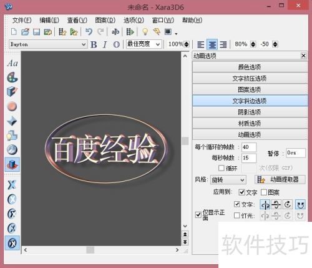Click the 动画提取器 button
This screenshot has width=312, height=268.
280,179
